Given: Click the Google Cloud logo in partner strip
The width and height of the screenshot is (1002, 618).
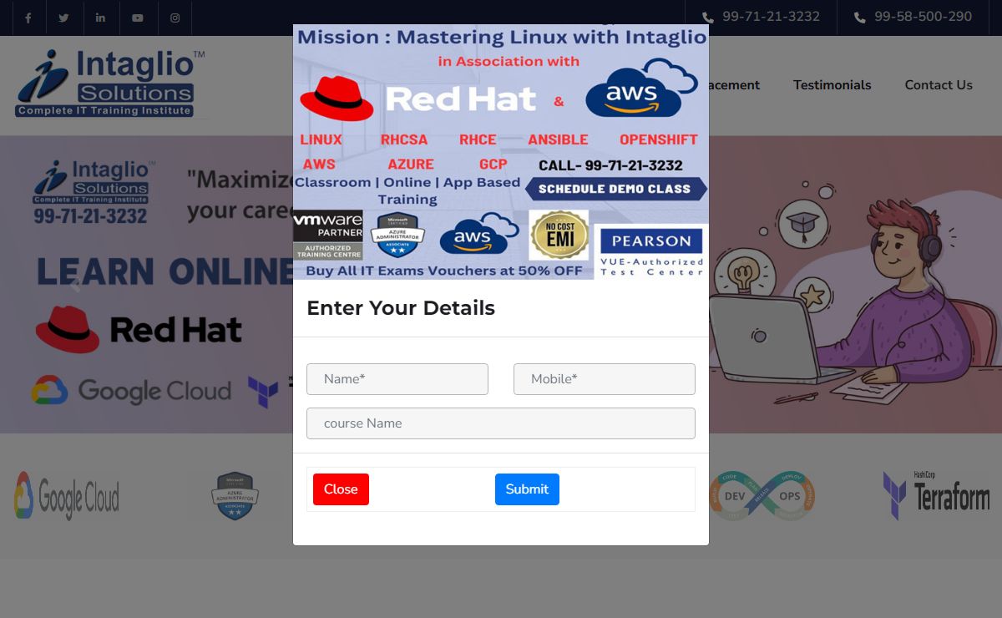Looking at the screenshot, I should (x=67, y=496).
